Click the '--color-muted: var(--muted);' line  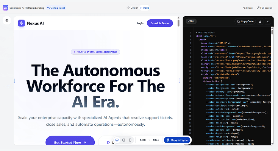coord(223,109)
